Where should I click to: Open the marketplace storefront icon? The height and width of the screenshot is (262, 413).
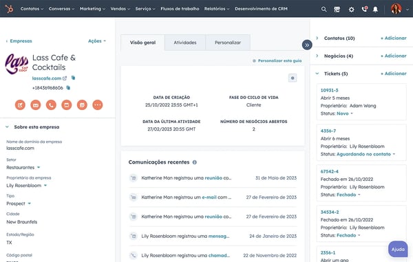(337, 10)
